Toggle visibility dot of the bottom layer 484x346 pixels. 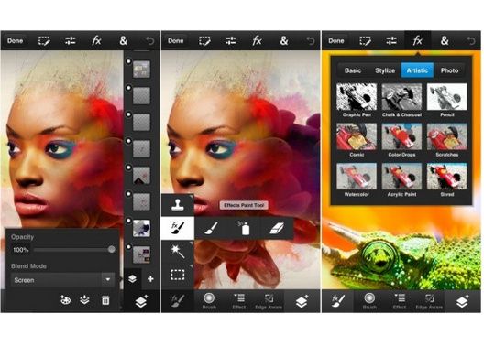(x=128, y=247)
